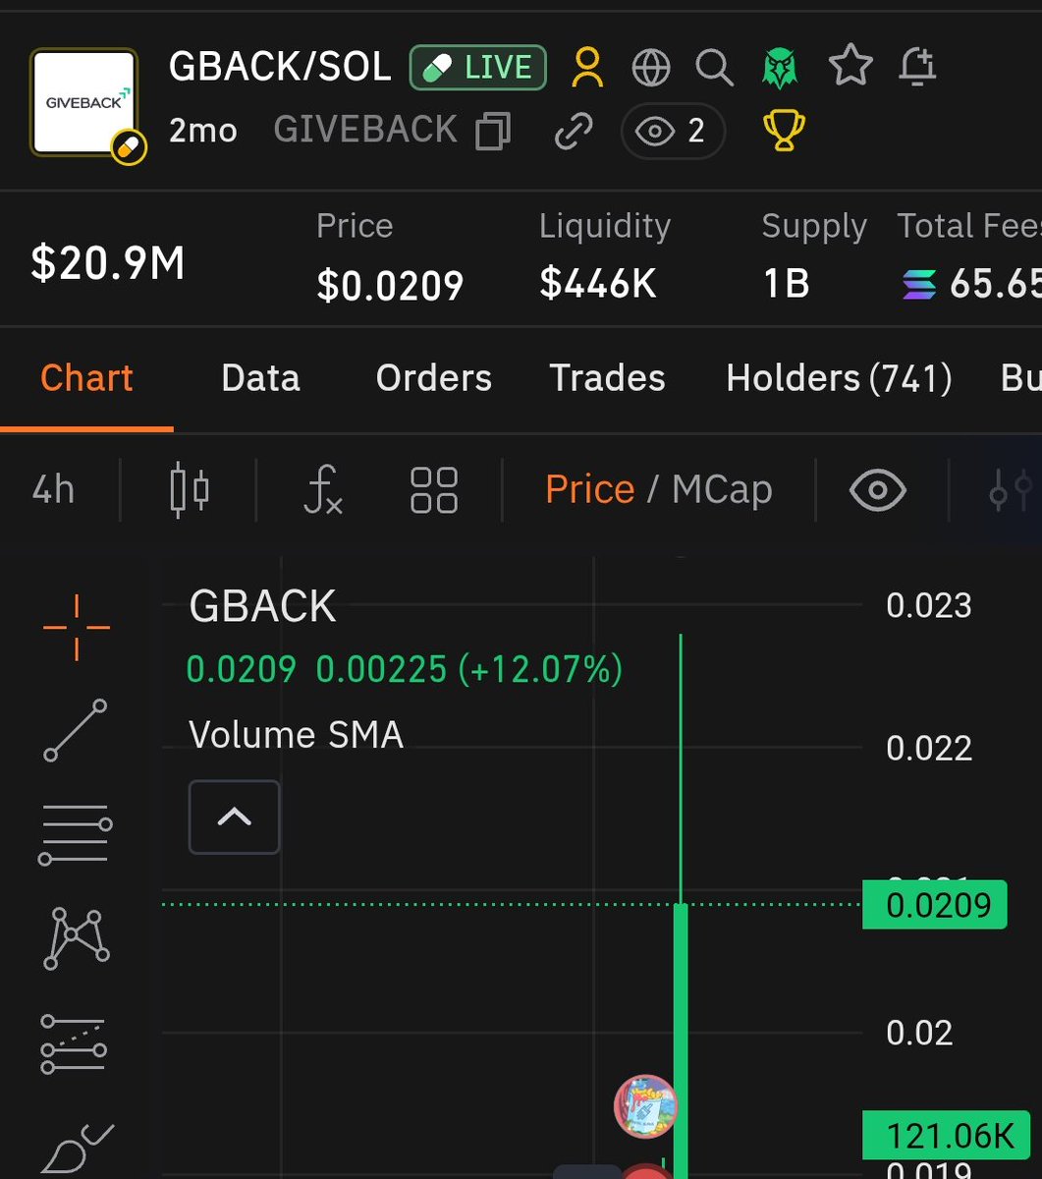Click the GBACK chart legend title
The height and width of the screenshot is (1179, 1042).
coord(262,606)
